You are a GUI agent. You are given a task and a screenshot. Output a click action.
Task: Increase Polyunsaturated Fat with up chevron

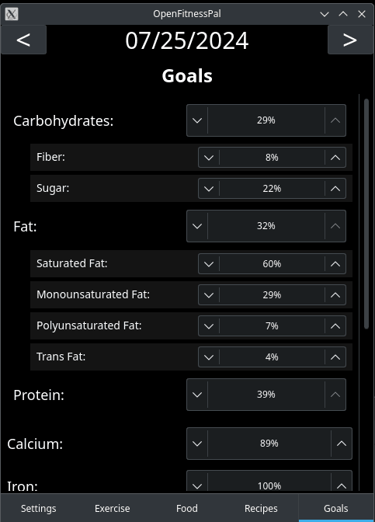tap(335, 326)
